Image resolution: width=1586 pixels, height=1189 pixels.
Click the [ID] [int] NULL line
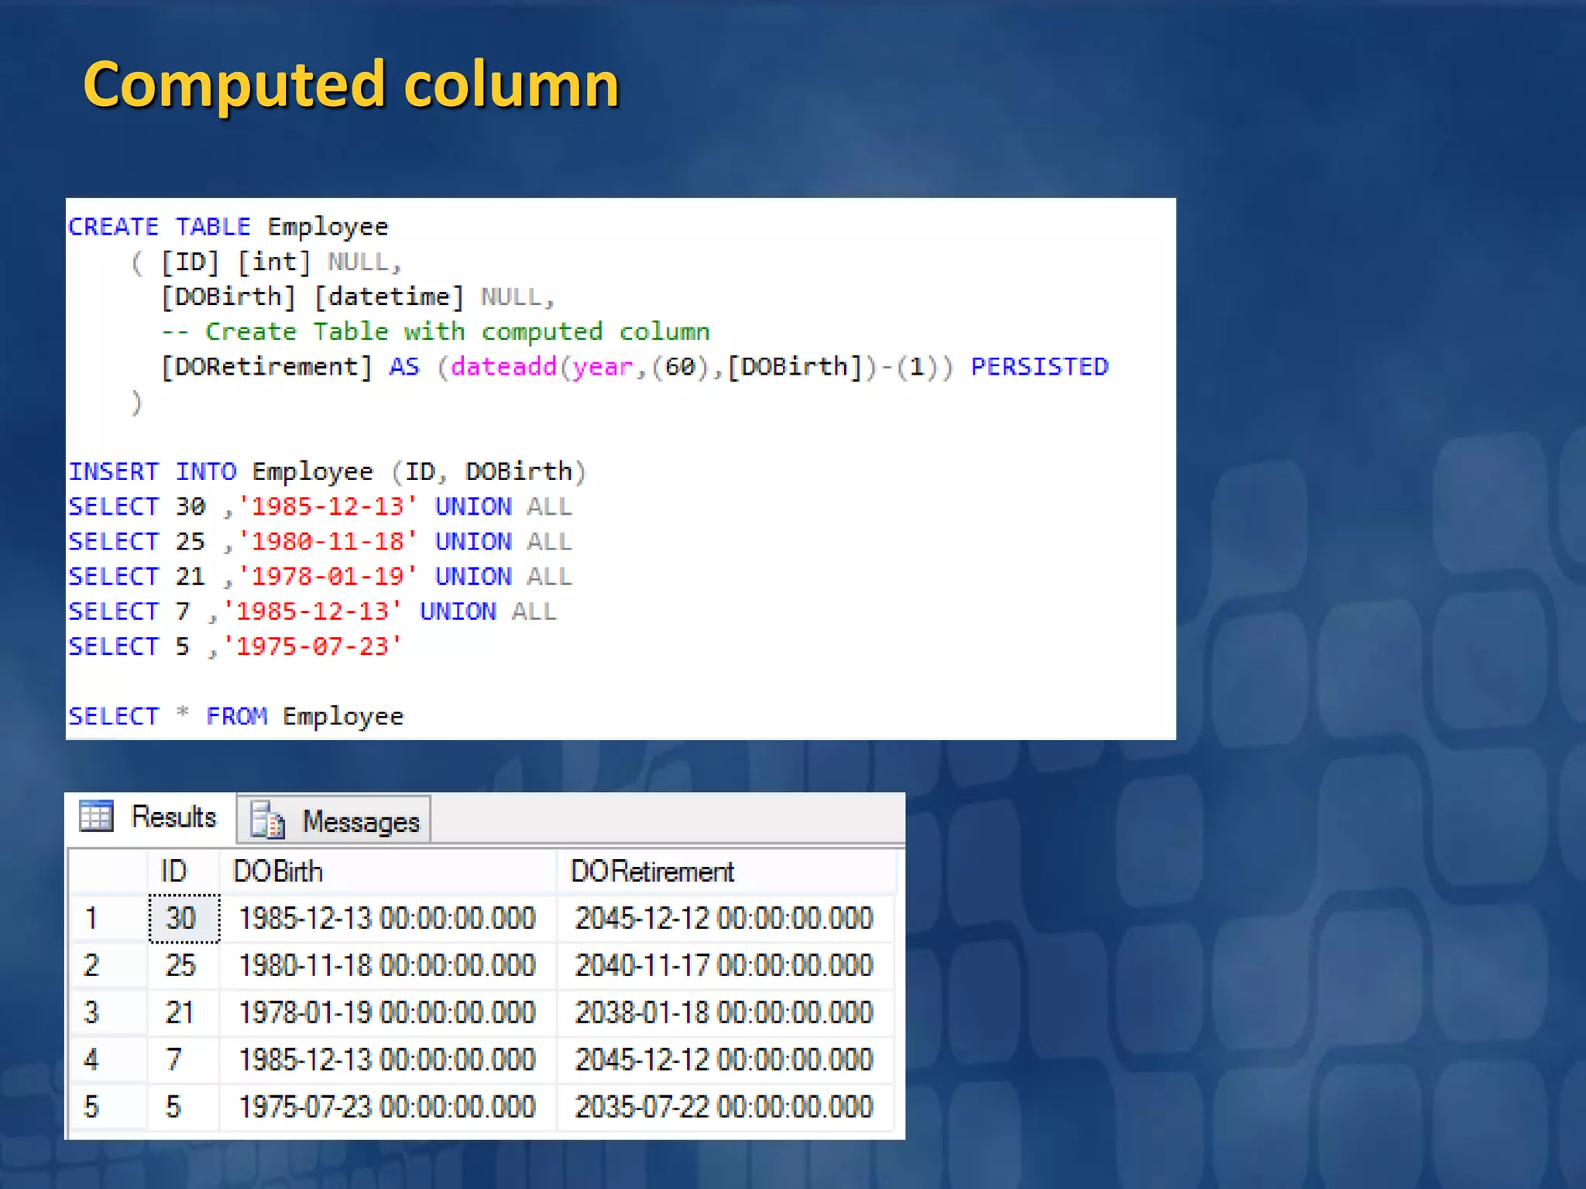[268, 262]
